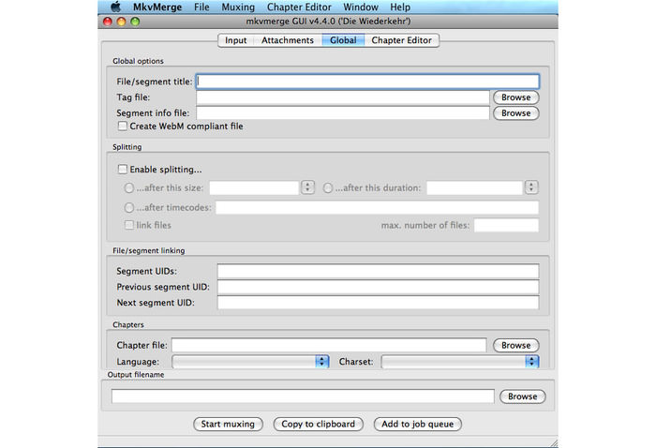Select the Global tab
The width and height of the screenshot is (656, 448).
[343, 40]
